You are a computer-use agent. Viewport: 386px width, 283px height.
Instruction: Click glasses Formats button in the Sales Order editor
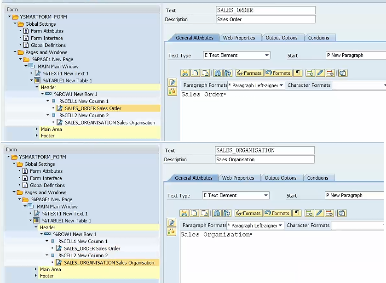[249, 73]
